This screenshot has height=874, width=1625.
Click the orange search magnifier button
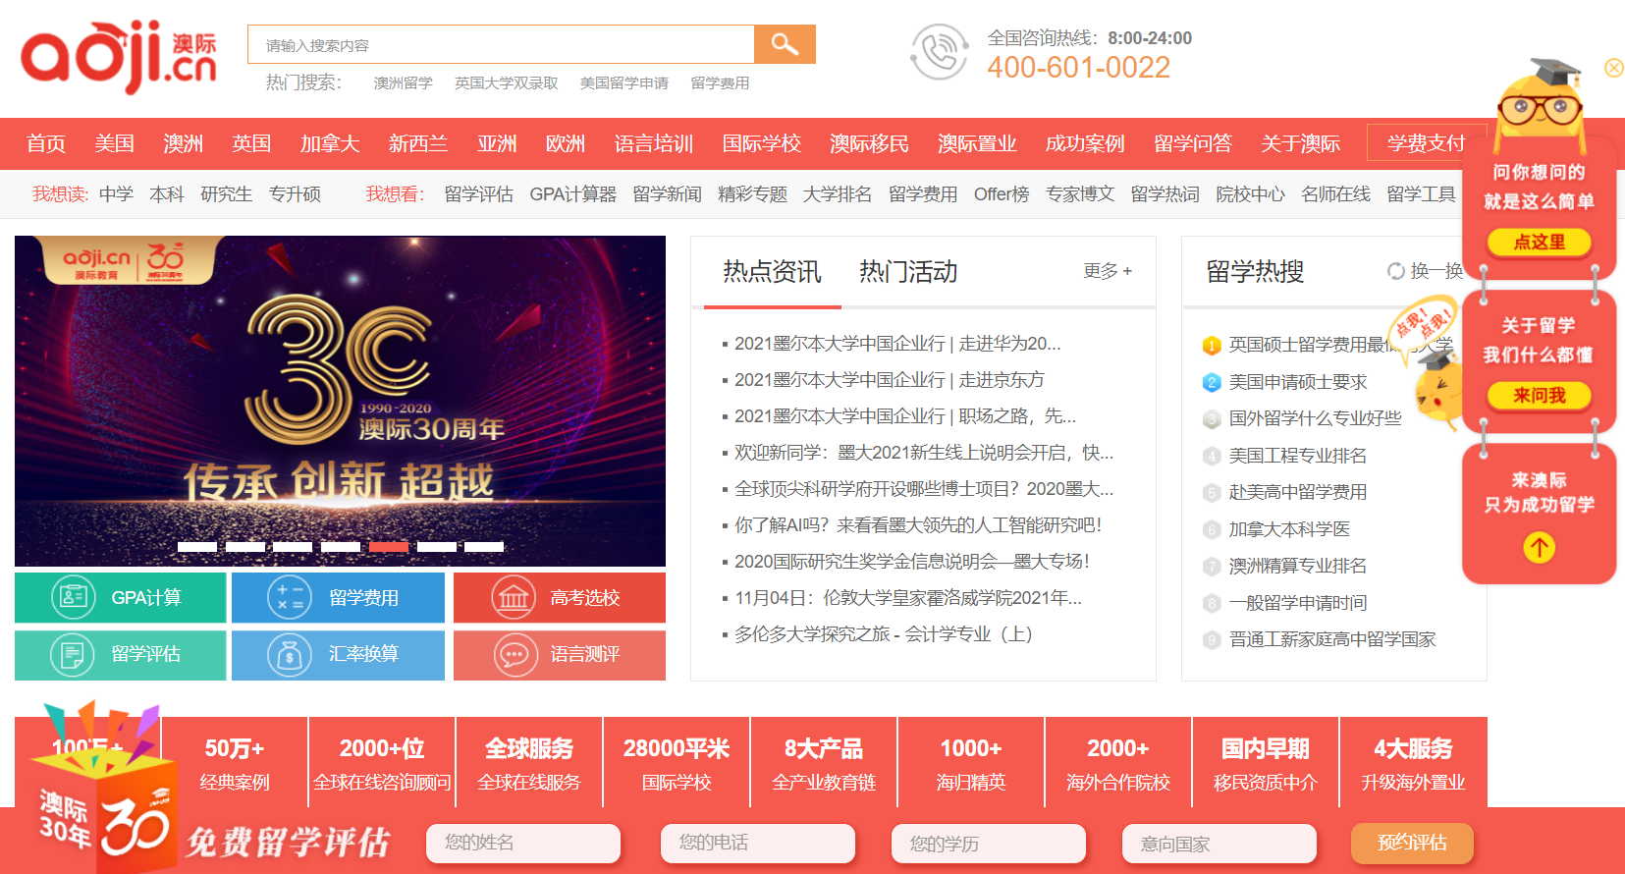point(784,44)
